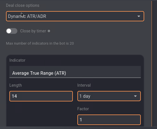Viewport: 157px width, 129px height.
Task: Click the Factor label
Action: click(x=83, y=109)
